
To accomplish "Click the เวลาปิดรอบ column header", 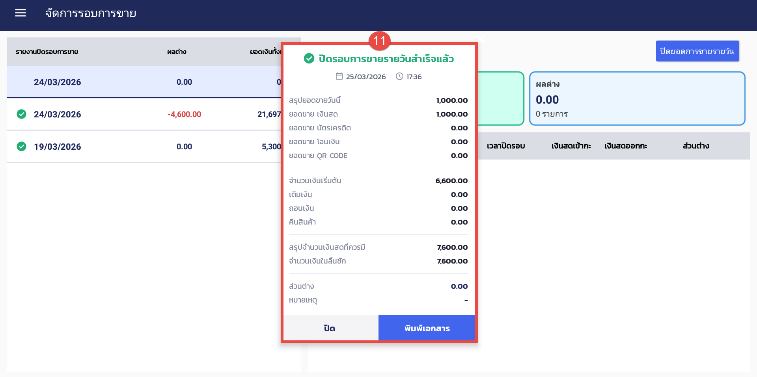I will tap(506, 146).
